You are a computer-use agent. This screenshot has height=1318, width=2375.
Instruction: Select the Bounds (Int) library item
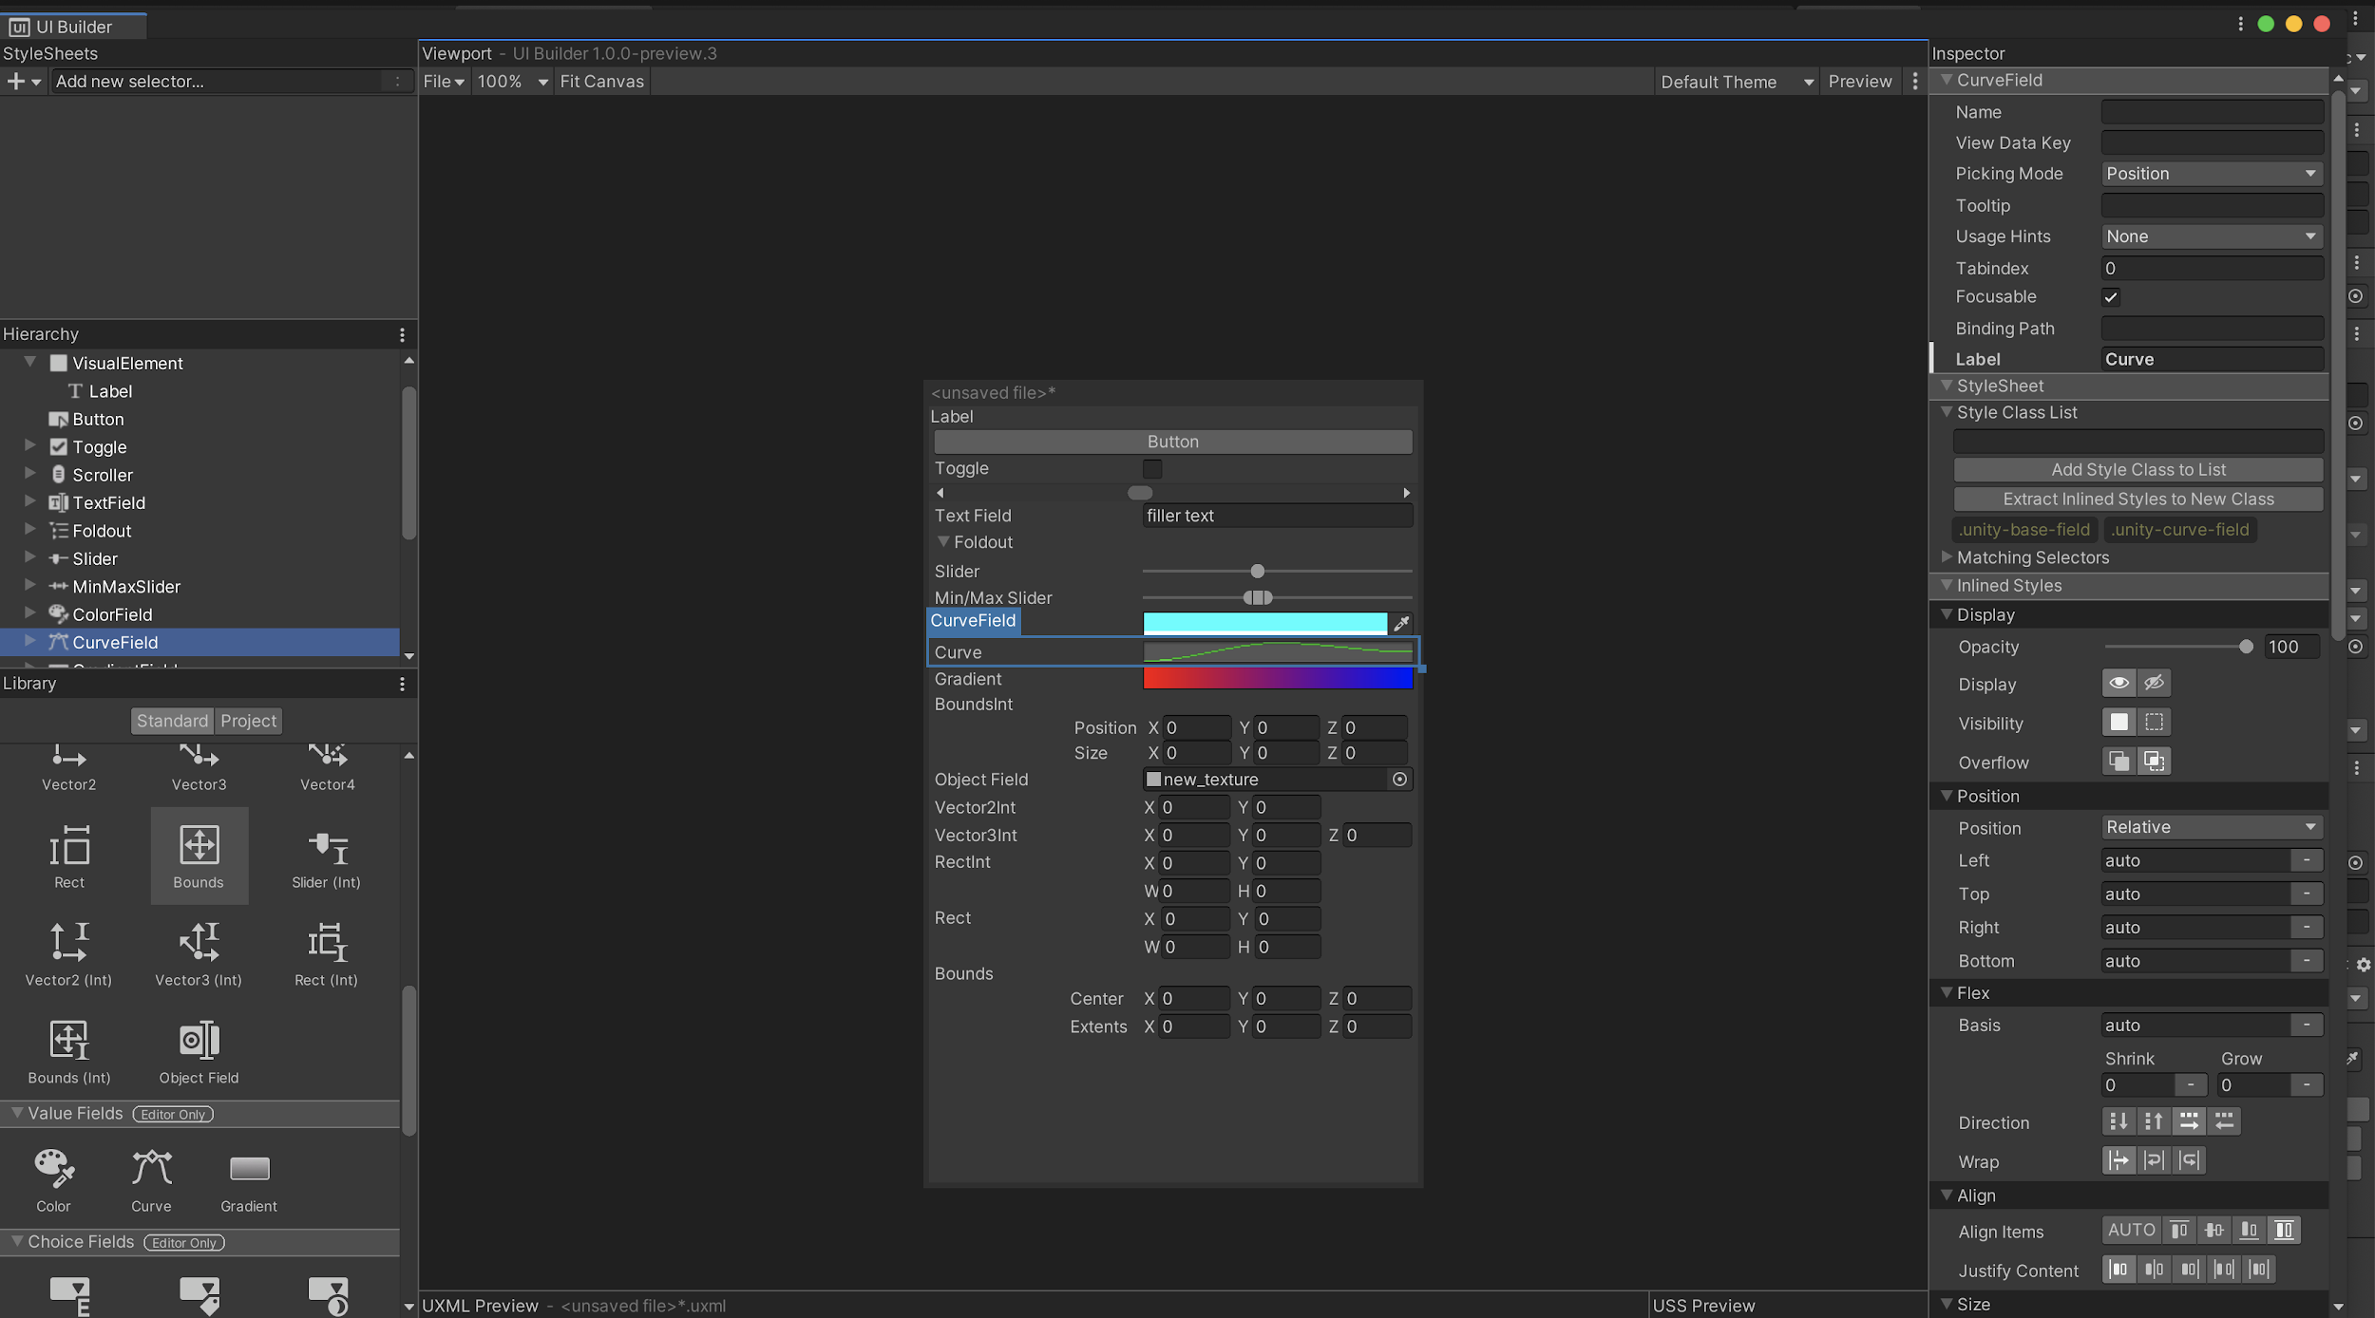[69, 1051]
